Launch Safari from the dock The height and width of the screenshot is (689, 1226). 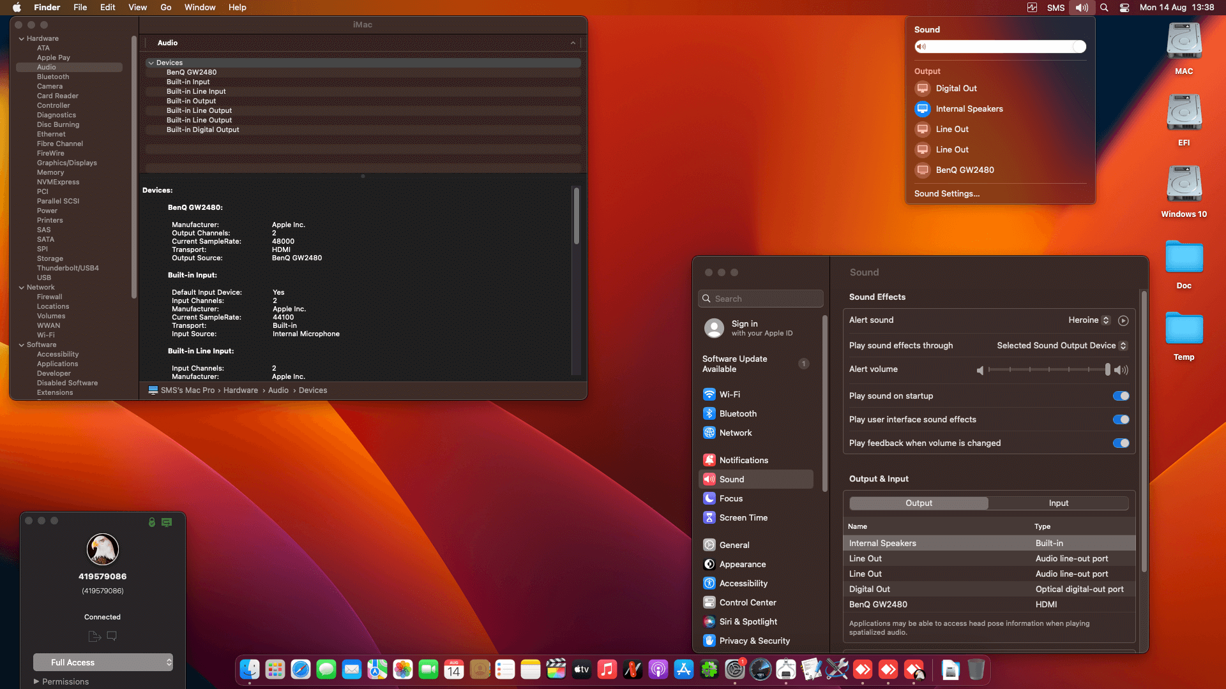[x=301, y=669]
